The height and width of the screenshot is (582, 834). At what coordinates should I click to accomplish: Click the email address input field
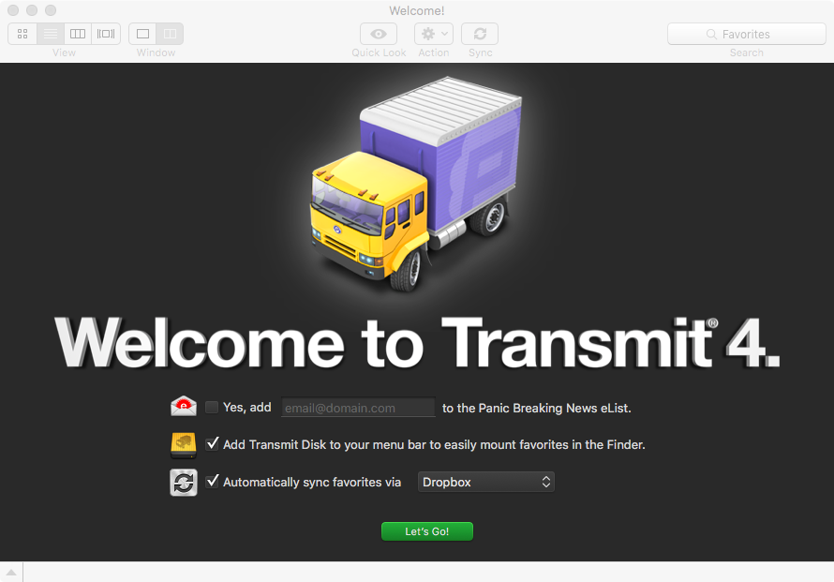tap(358, 408)
